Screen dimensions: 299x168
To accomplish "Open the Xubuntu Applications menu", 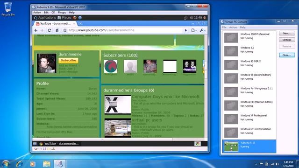I will 45,18.
